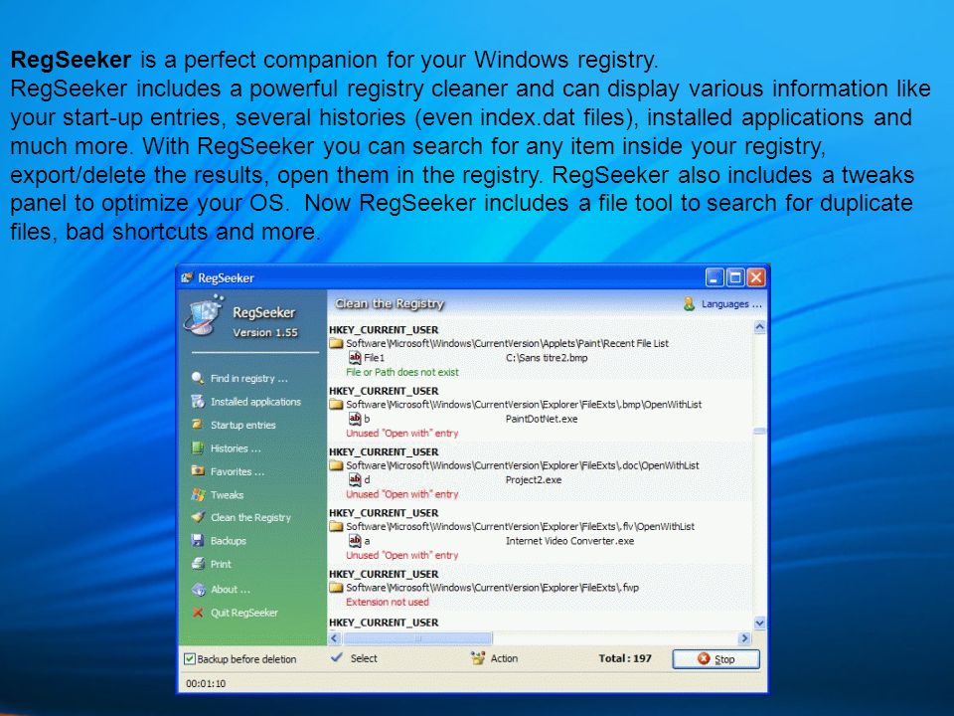Open the About label in sidebar
Image resolution: width=954 pixels, height=716 pixels.
(x=230, y=590)
